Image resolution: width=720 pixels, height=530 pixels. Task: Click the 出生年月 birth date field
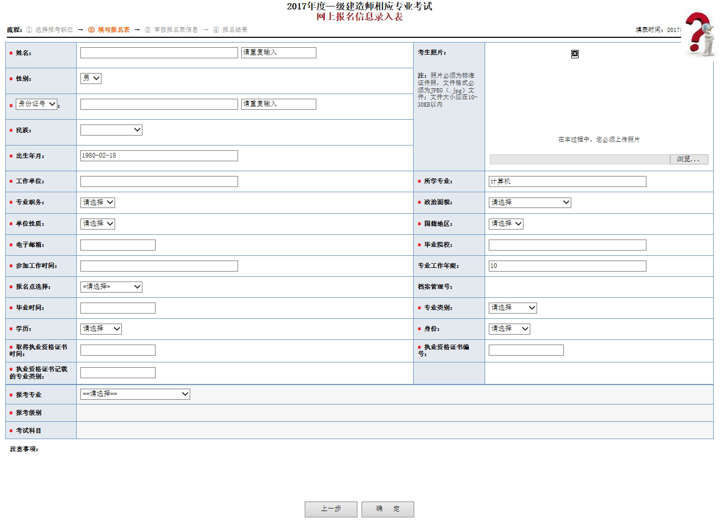tap(158, 155)
